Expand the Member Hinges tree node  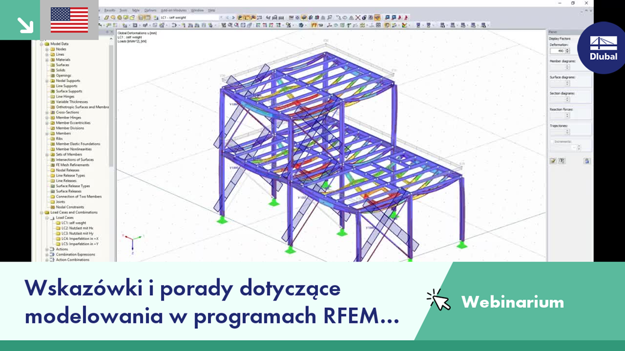47,118
